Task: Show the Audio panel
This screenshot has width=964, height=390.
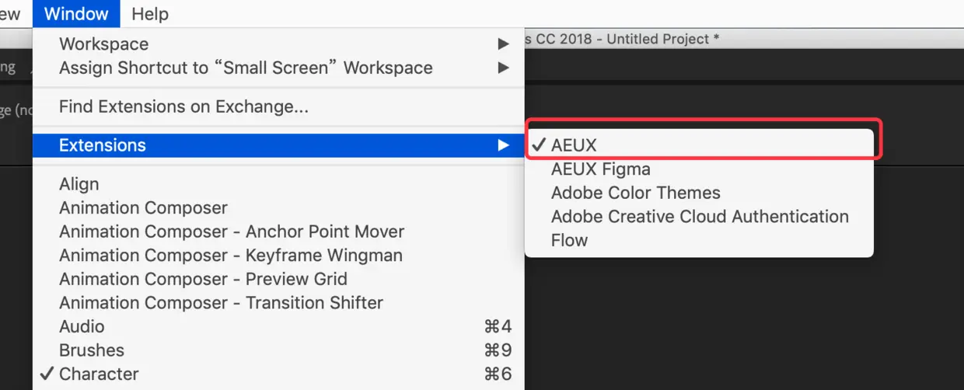Action: [x=82, y=326]
